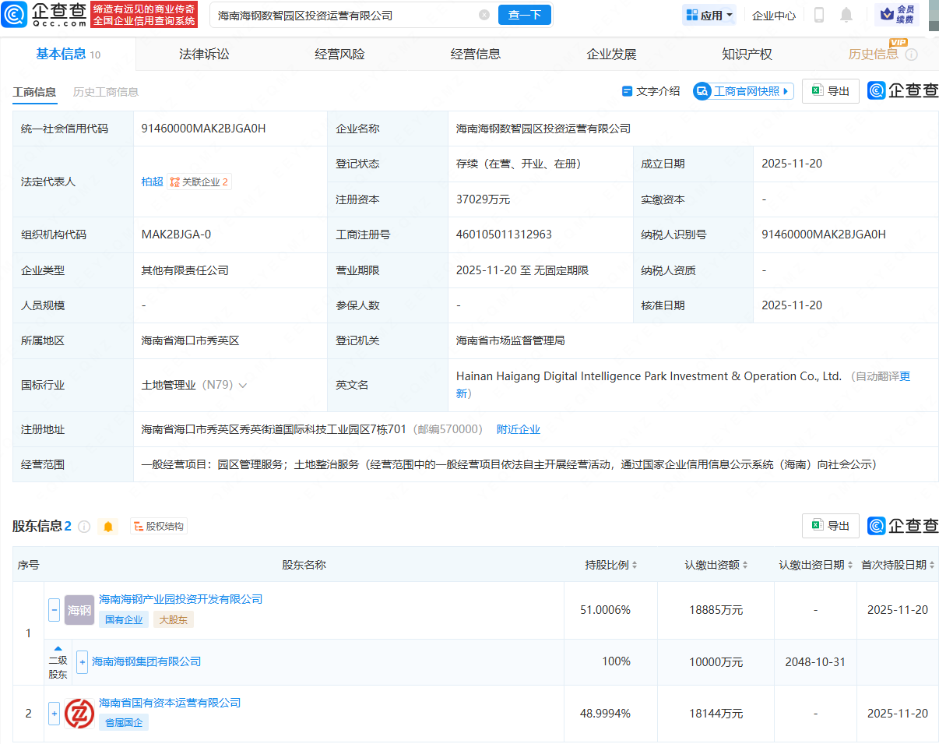Image resolution: width=939 pixels, height=744 pixels.
Task: Click the company name search field
Action: [343, 15]
